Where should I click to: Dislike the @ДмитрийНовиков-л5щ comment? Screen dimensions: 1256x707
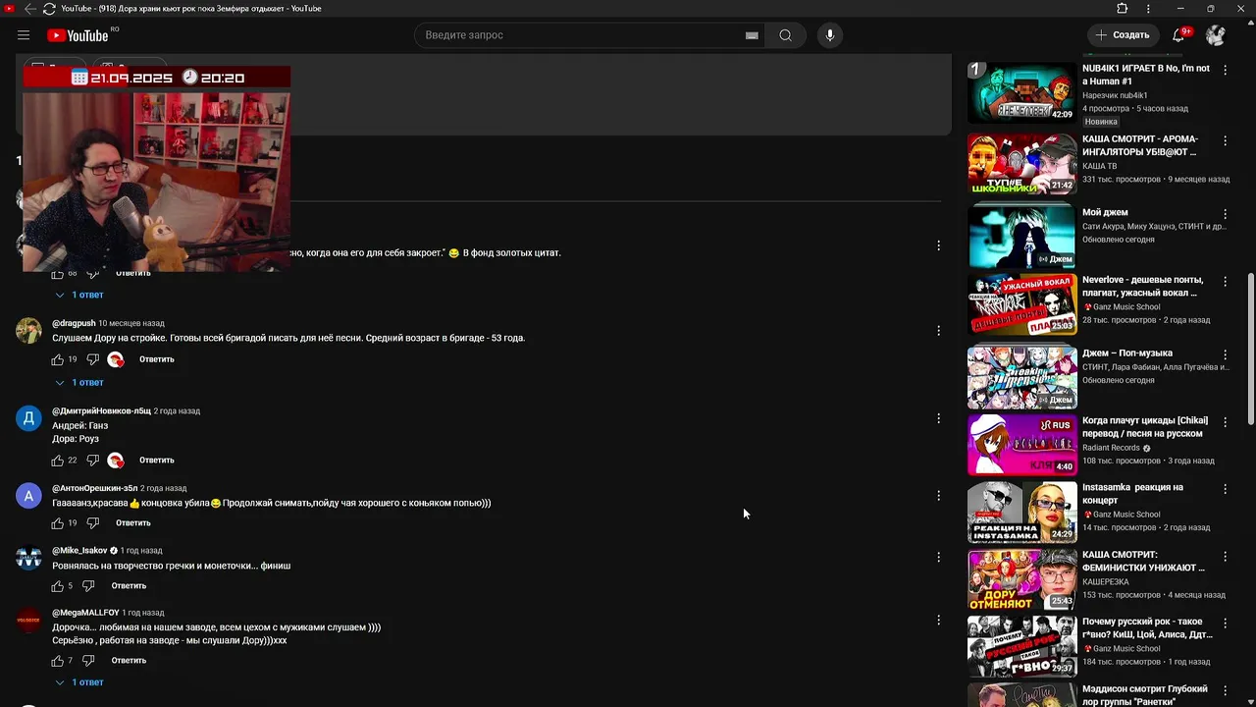point(92,461)
